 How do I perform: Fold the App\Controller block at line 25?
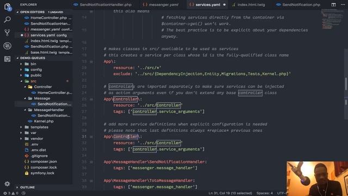point(91,99)
